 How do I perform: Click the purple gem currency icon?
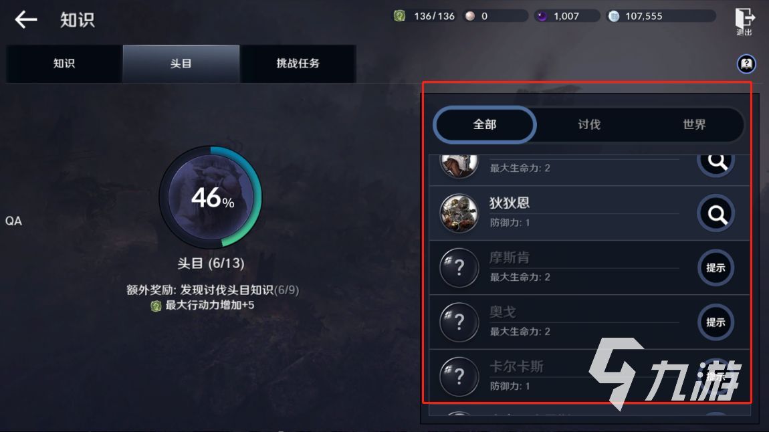(x=542, y=16)
